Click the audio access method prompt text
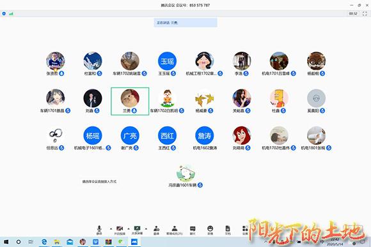371x247 pixels. pyautogui.click(x=99, y=182)
